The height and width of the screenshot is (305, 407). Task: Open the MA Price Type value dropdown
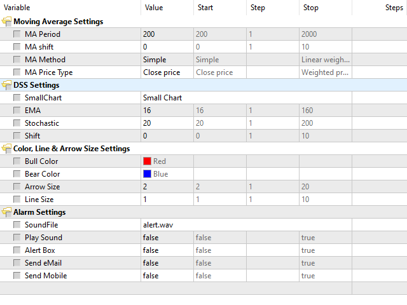(x=167, y=72)
